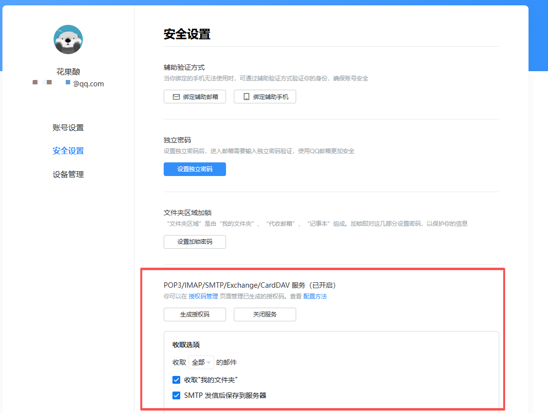Click the 安全设置 page heading
Screen dimensions: 548x413
(x=187, y=34)
